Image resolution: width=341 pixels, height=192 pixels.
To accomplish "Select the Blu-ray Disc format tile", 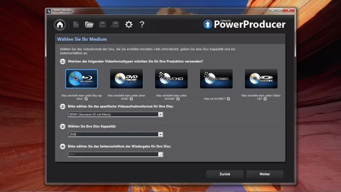I will 81,79.
